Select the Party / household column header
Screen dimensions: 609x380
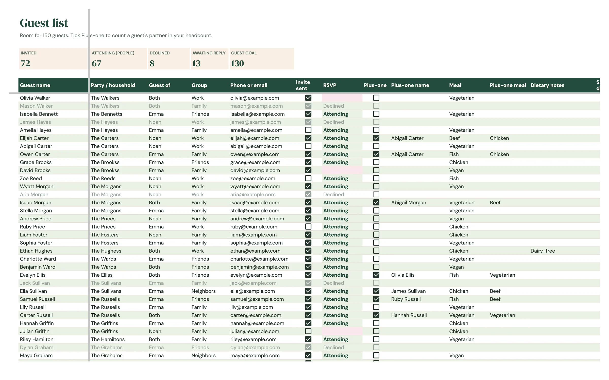click(x=119, y=85)
